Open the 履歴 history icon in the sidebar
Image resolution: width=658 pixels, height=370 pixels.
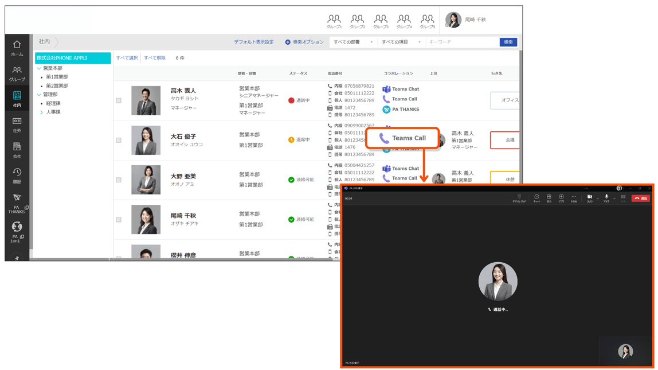(x=17, y=176)
